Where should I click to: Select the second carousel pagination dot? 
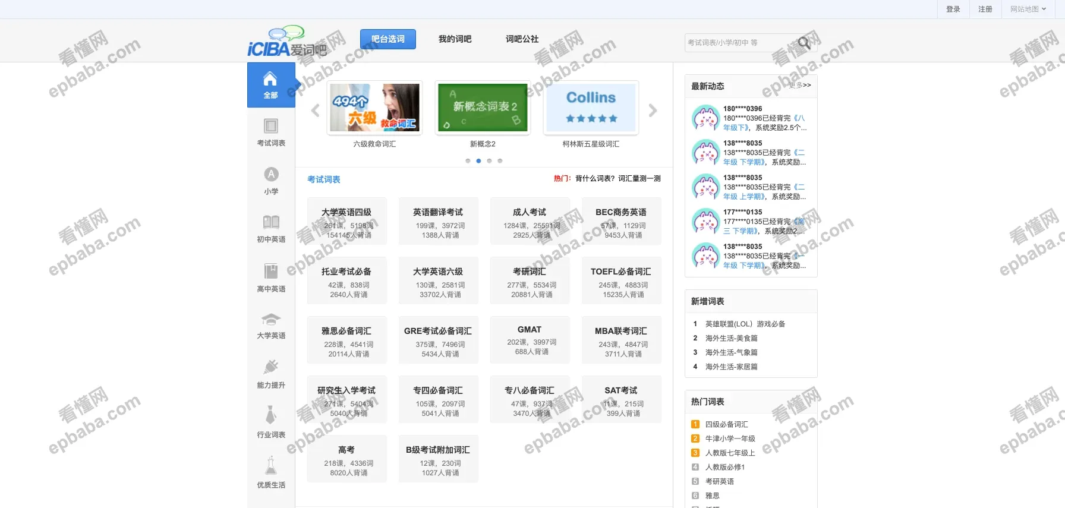[x=478, y=161]
